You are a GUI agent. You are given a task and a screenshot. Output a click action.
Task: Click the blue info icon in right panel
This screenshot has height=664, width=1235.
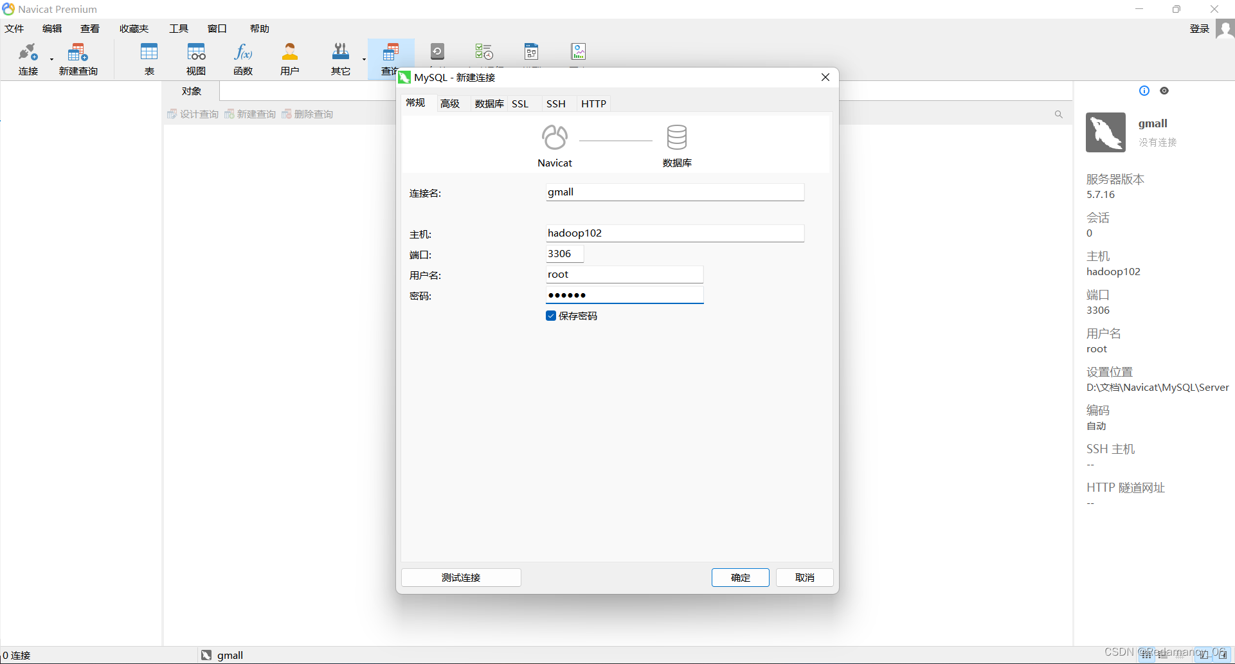pyautogui.click(x=1144, y=91)
